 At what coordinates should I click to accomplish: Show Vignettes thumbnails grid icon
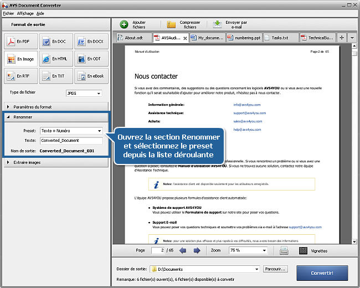303,250
